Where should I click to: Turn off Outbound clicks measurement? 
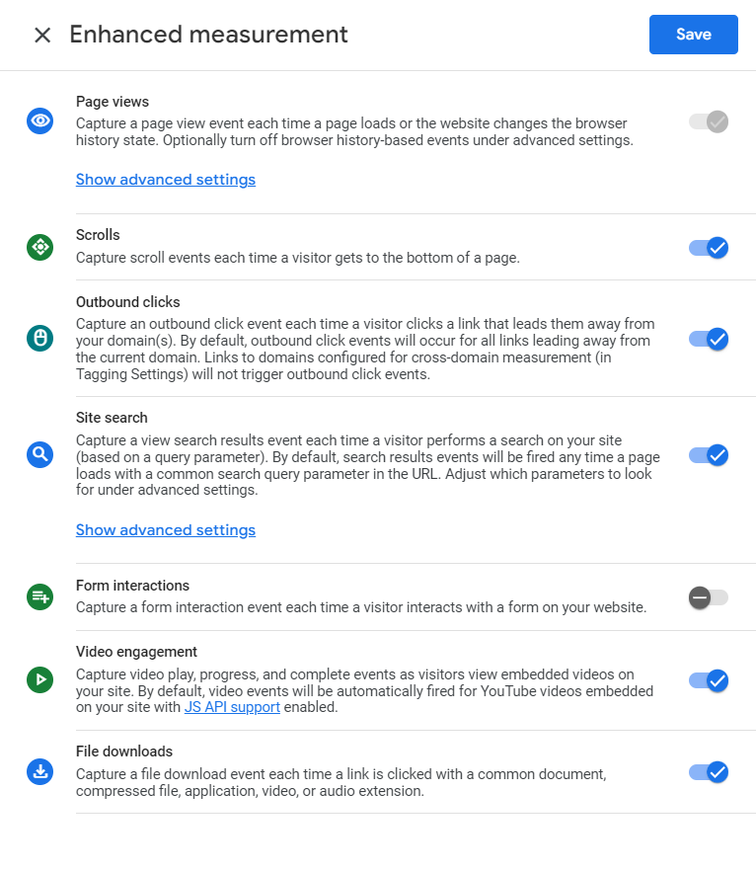tap(709, 339)
